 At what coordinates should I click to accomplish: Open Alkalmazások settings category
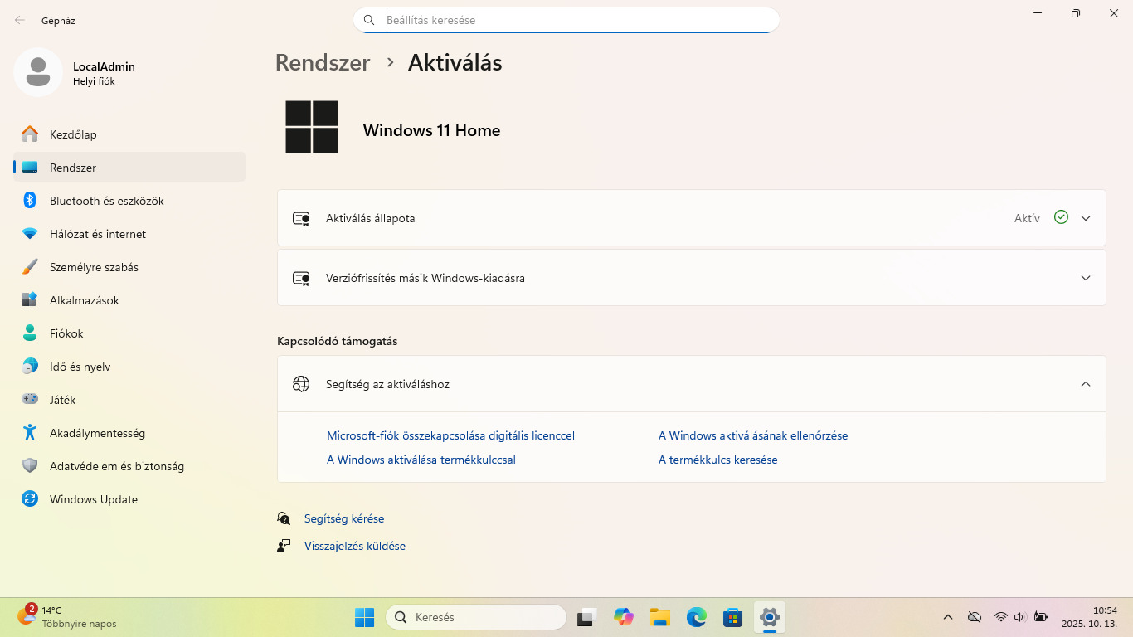pos(129,300)
